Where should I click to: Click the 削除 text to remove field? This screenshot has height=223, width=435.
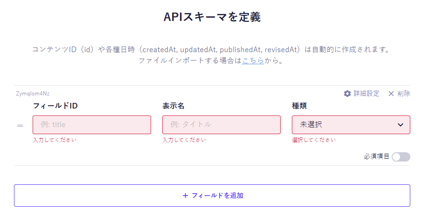coord(404,94)
